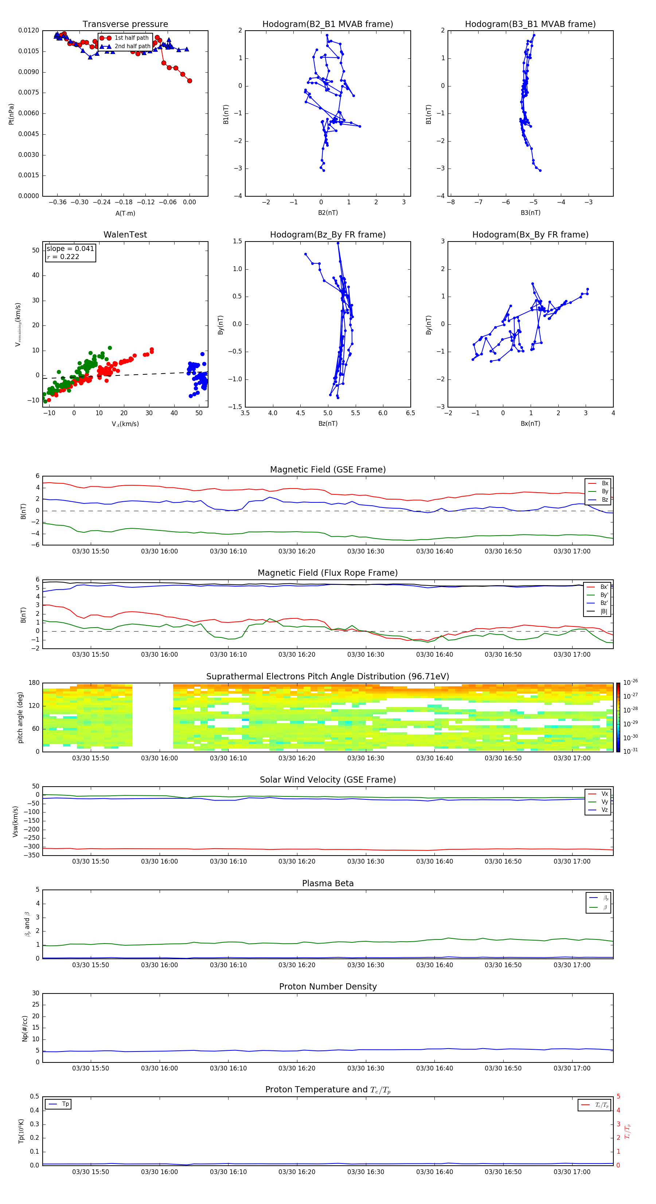The height and width of the screenshot is (1204, 656).
Task: Click the "Hodogram(B3_B1 MVAB frame)" title
Action: [530, 24]
